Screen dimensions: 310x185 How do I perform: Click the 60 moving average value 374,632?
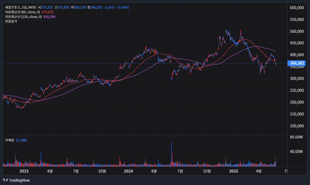click(47, 12)
